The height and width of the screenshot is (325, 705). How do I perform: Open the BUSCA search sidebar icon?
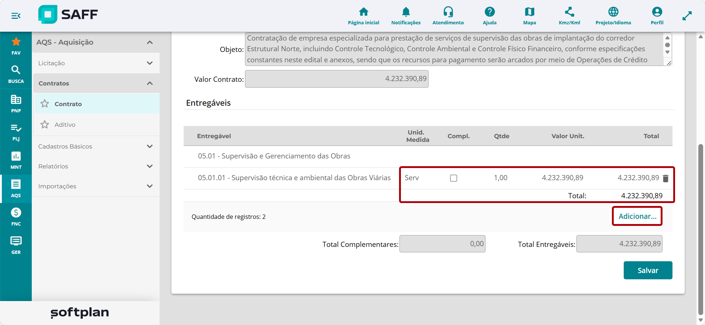point(16,74)
